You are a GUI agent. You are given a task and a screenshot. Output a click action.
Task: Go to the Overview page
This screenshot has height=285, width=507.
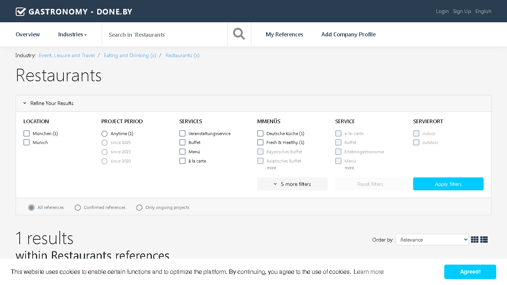28,35
